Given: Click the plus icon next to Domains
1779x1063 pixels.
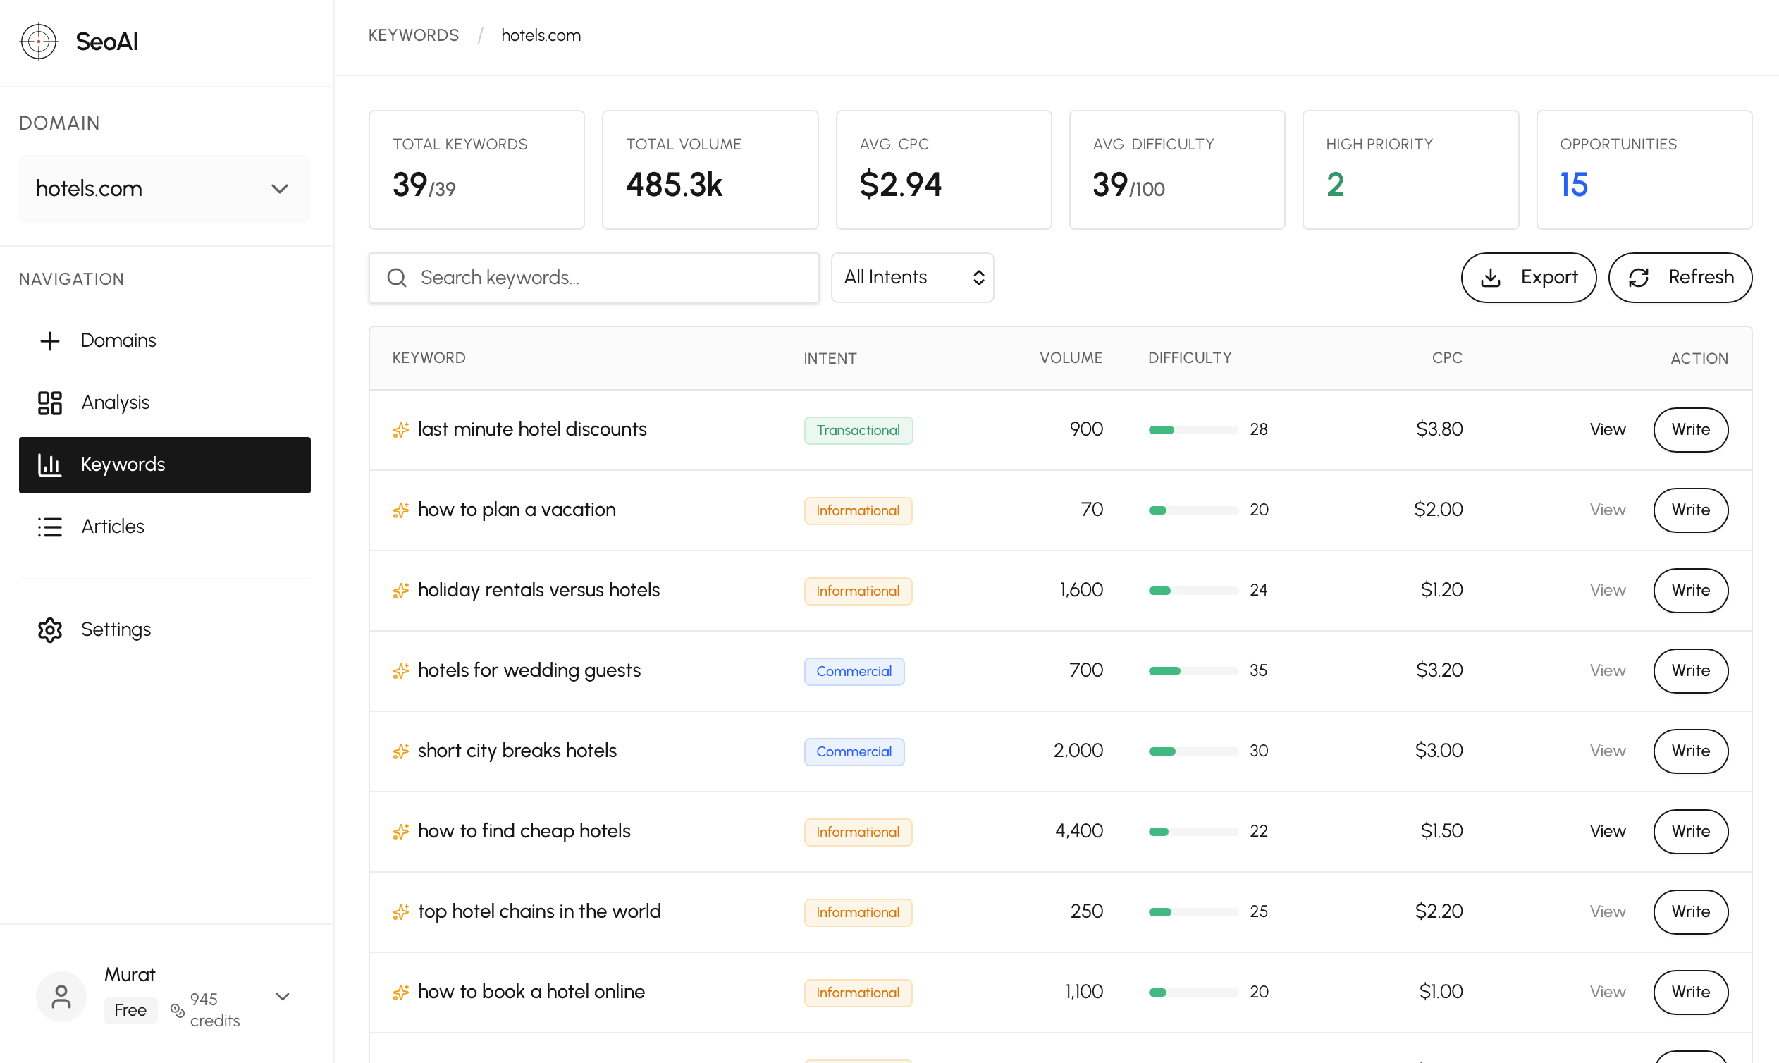Looking at the screenshot, I should click(x=49, y=340).
